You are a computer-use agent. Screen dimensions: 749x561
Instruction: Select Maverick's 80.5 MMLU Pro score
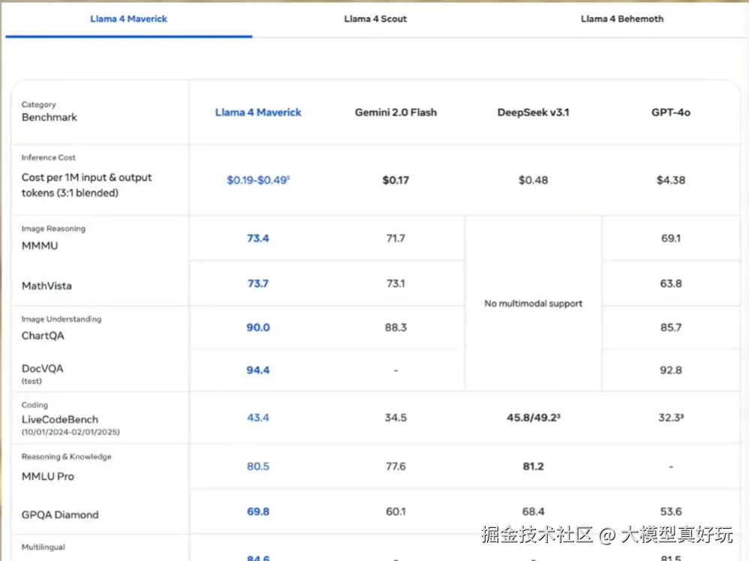[x=258, y=466]
